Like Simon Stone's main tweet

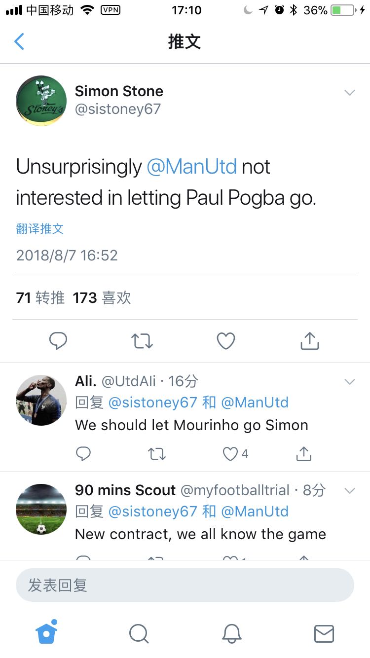pyautogui.click(x=226, y=341)
